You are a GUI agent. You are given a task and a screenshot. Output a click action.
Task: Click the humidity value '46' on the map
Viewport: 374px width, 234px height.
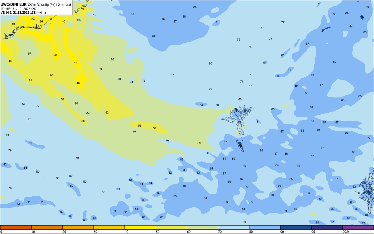pyautogui.click(x=78, y=83)
